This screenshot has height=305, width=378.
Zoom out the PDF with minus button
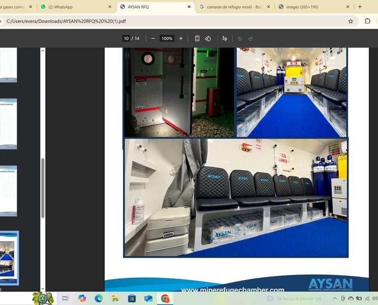point(153,38)
